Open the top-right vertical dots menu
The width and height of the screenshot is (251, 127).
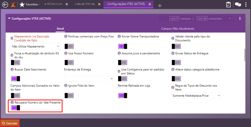click(246, 4)
